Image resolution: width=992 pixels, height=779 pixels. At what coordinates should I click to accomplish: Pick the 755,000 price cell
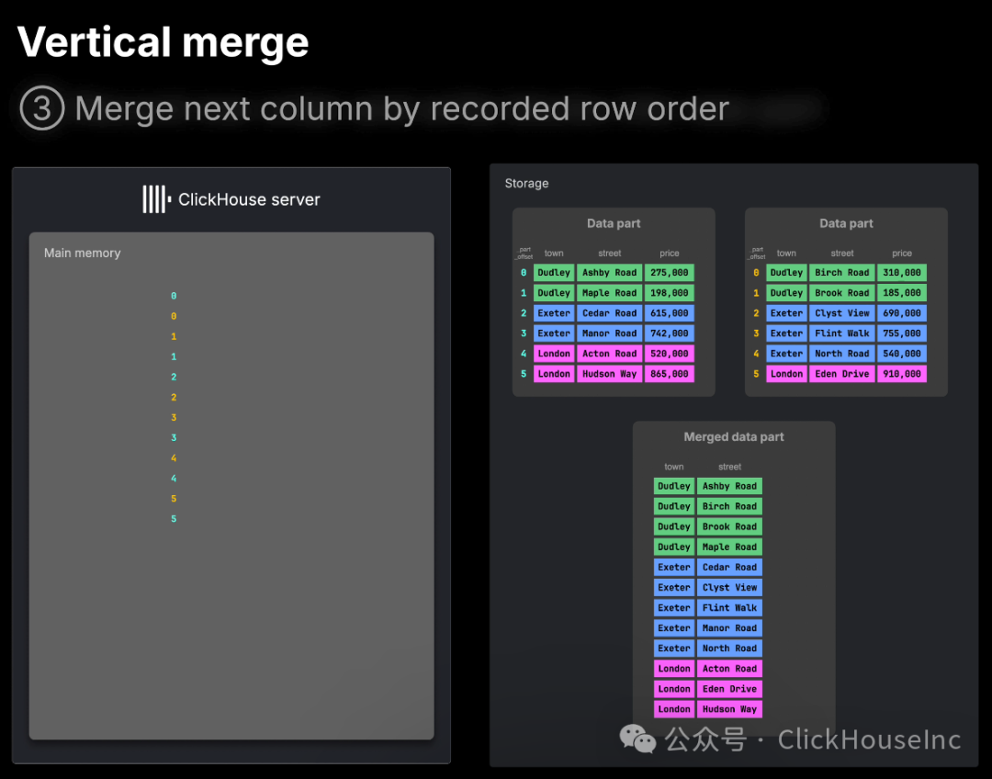(902, 333)
